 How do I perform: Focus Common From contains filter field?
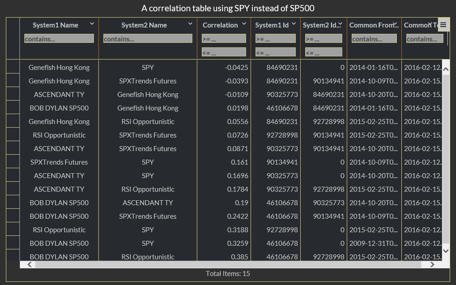pyautogui.click(x=374, y=39)
